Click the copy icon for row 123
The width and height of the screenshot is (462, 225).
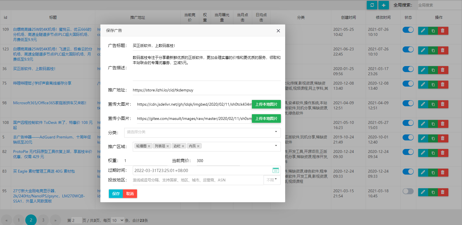click(x=433, y=50)
